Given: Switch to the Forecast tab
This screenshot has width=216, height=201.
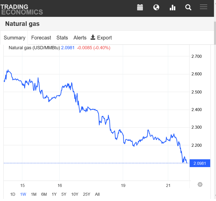Looking at the screenshot, I should pyautogui.click(x=41, y=38).
